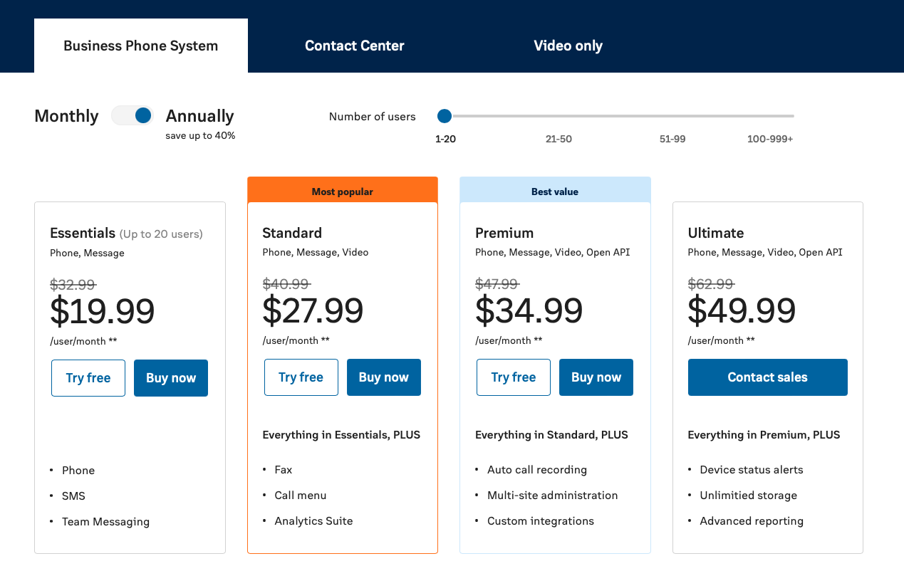Try free on the Essentials plan
The image size is (904, 571).
coord(88,377)
